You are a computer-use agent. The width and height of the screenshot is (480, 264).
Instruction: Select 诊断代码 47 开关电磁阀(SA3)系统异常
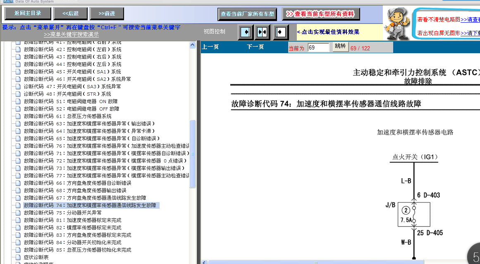(x=72, y=87)
